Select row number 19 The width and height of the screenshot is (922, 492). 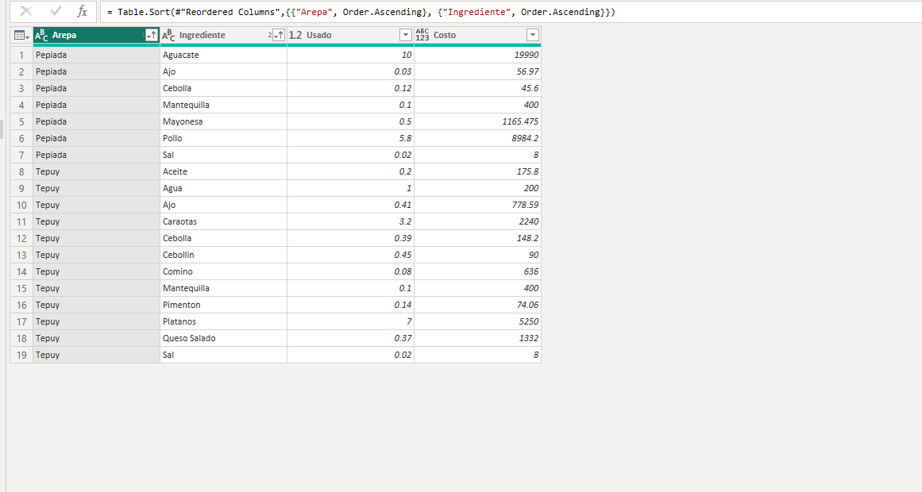pos(21,355)
